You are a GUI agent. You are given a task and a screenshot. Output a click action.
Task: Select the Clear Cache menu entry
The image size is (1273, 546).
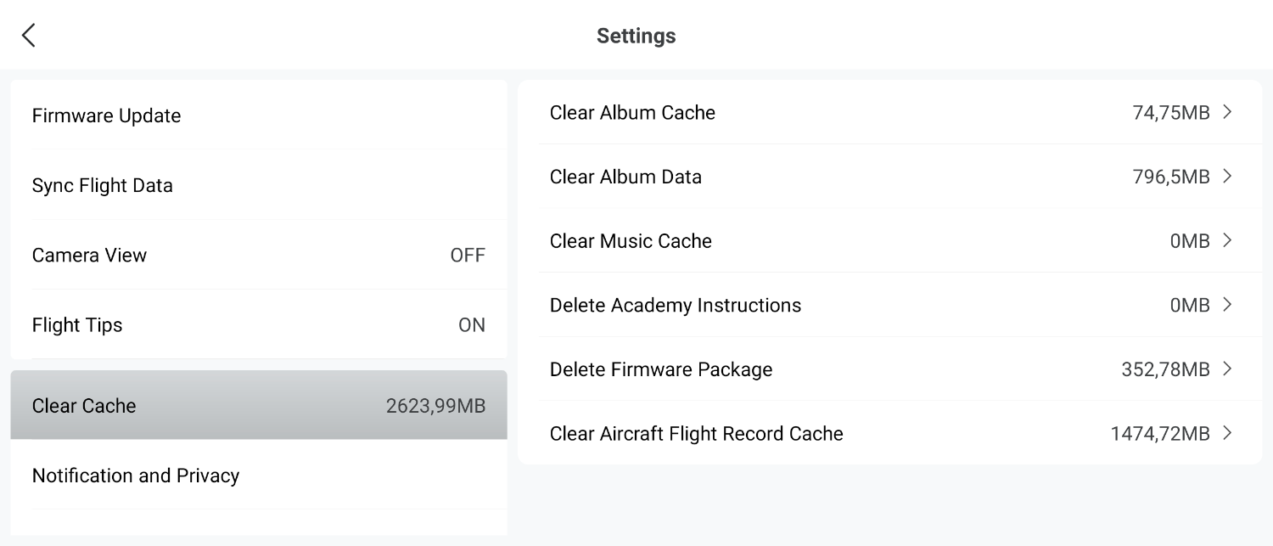84,406
